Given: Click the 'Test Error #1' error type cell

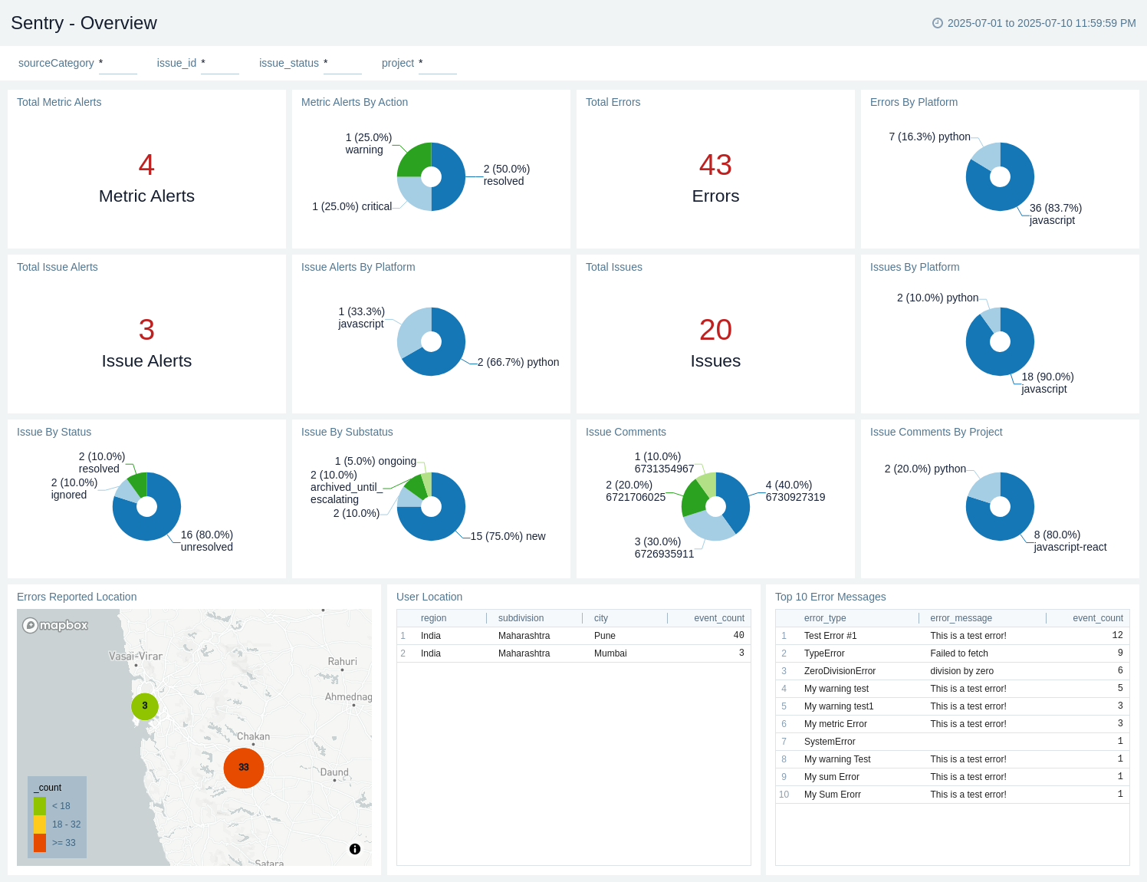Looking at the screenshot, I should coord(830,636).
